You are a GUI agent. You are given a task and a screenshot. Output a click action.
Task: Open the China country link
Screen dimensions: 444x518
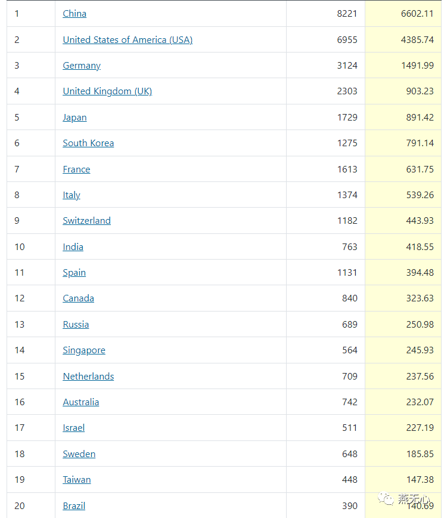tap(74, 14)
